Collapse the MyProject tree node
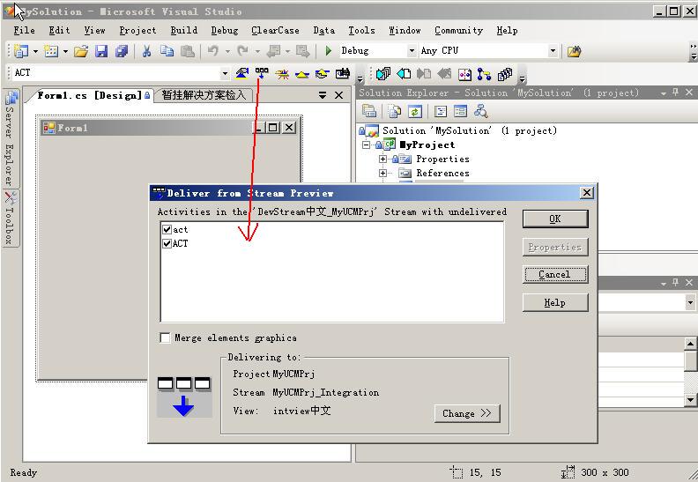The image size is (698, 482). pos(366,145)
